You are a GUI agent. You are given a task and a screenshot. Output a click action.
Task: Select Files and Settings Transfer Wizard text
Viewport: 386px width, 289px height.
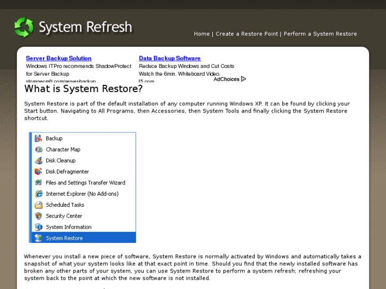[x=85, y=182]
